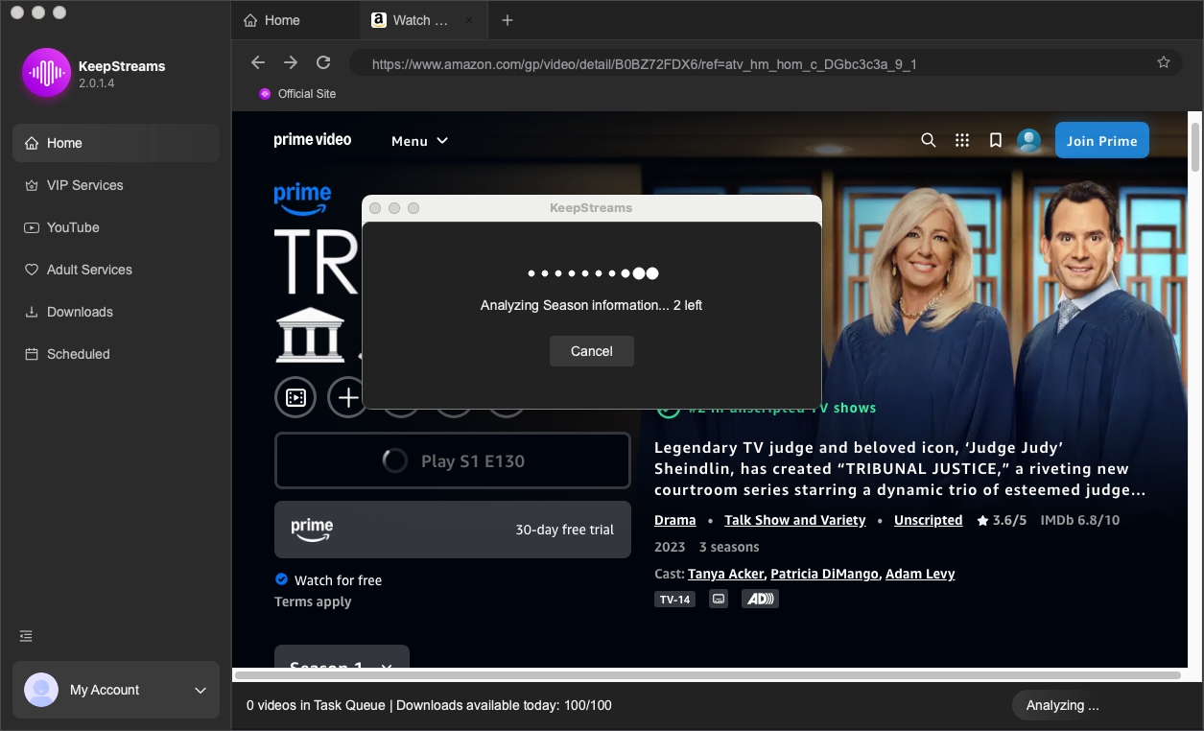This screenshot has width=1204, height=731.
Task: Switch to the Home browser tab
Action: click(295, 20)
